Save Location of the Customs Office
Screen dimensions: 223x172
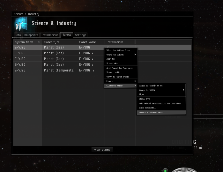click(161, 108)
